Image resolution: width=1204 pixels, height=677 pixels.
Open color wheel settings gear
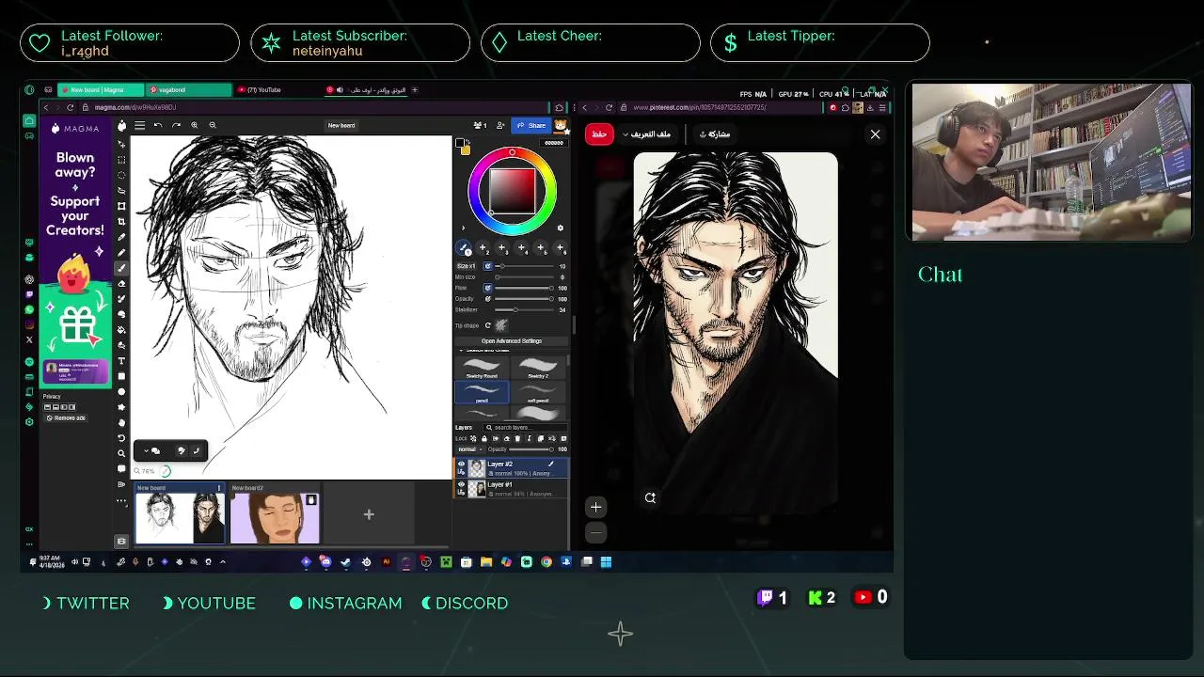(x=561, y=228)
